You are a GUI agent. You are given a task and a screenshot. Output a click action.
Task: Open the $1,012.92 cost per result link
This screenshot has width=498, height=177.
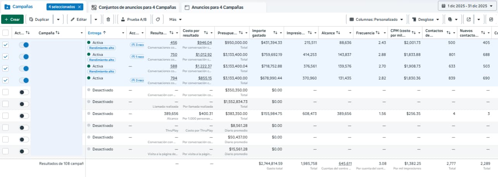[204, 54]
